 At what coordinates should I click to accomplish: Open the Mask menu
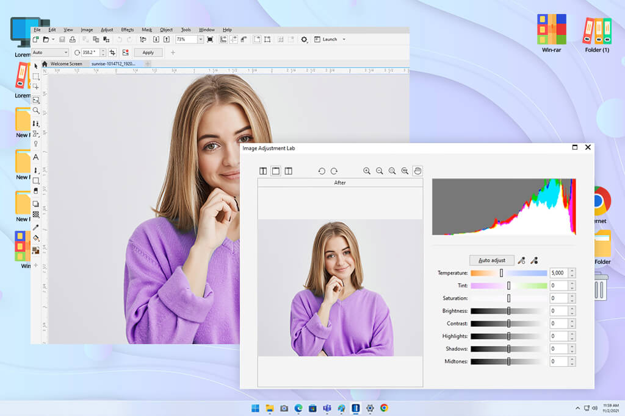146,30
